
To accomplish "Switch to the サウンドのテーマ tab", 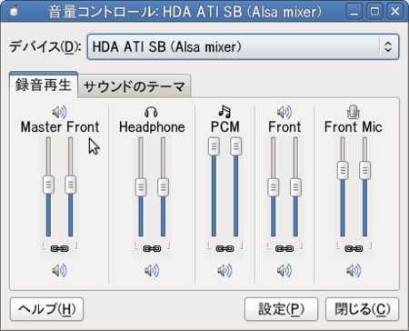I will (x=134, y=86).
